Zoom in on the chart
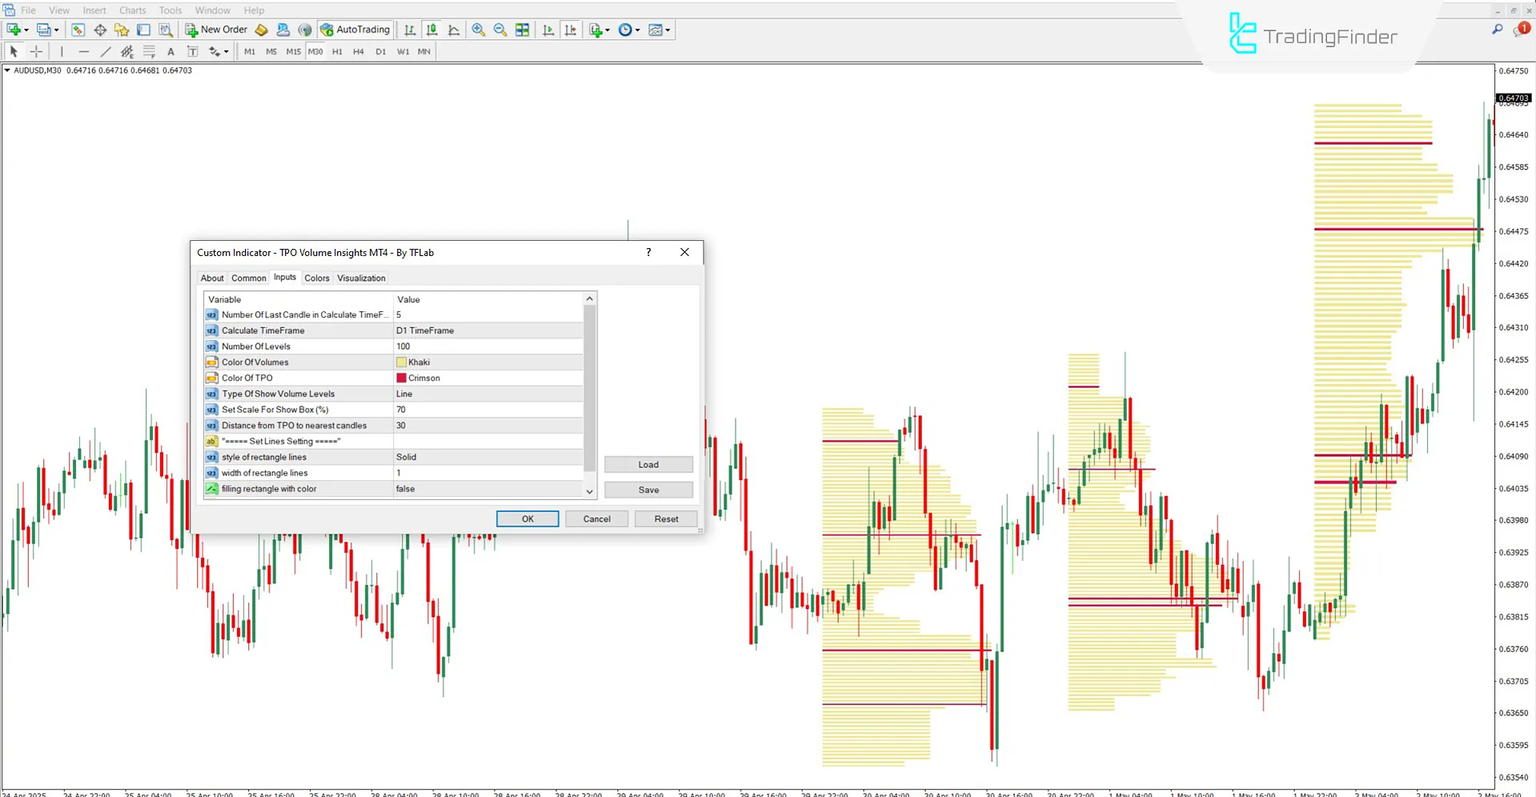 point(479,30)
